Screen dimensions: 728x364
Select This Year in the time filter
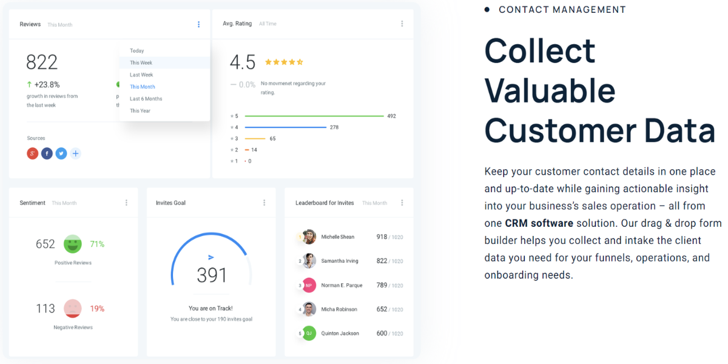(141, 110)
